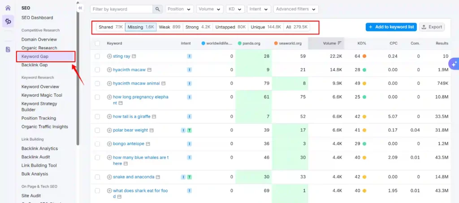Go to Domain Overview in sidebar
Image resolution: width=459 pixels, height=203 pixels.
(x=39, y=39)
